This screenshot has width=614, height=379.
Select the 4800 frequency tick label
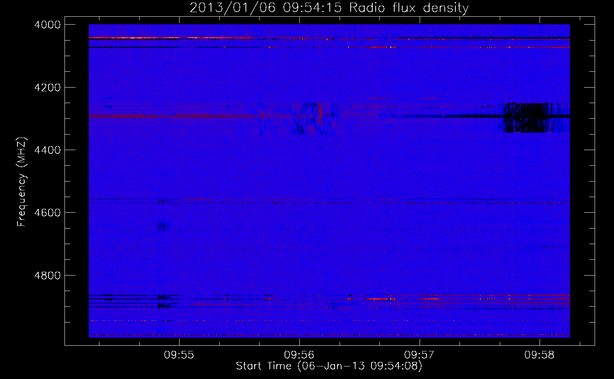coord(47,276)
